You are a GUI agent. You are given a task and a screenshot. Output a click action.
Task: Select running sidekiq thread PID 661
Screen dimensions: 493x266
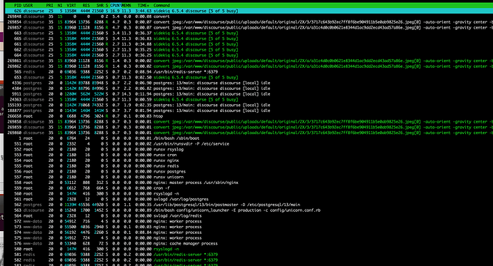click(x=249, y=44)
